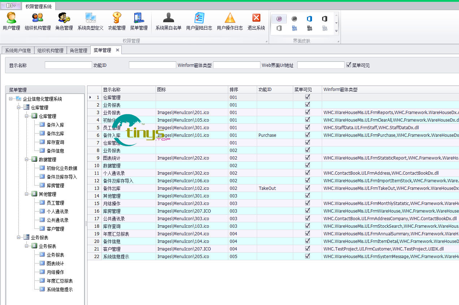The image size is (459, 305).
Task: Select the Purchase 功能ID cell
Action: [275, 135]
